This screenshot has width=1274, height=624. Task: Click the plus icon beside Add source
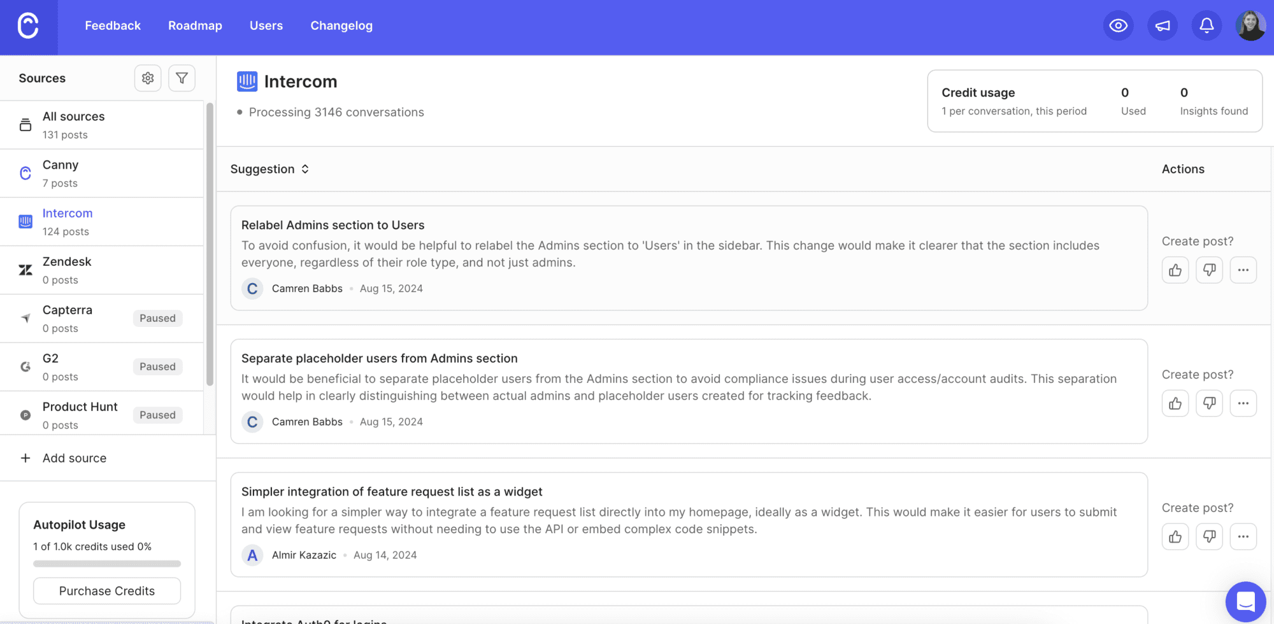tap(25, 458)
